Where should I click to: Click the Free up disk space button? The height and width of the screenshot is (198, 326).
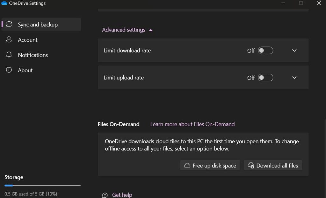point(210,165)
